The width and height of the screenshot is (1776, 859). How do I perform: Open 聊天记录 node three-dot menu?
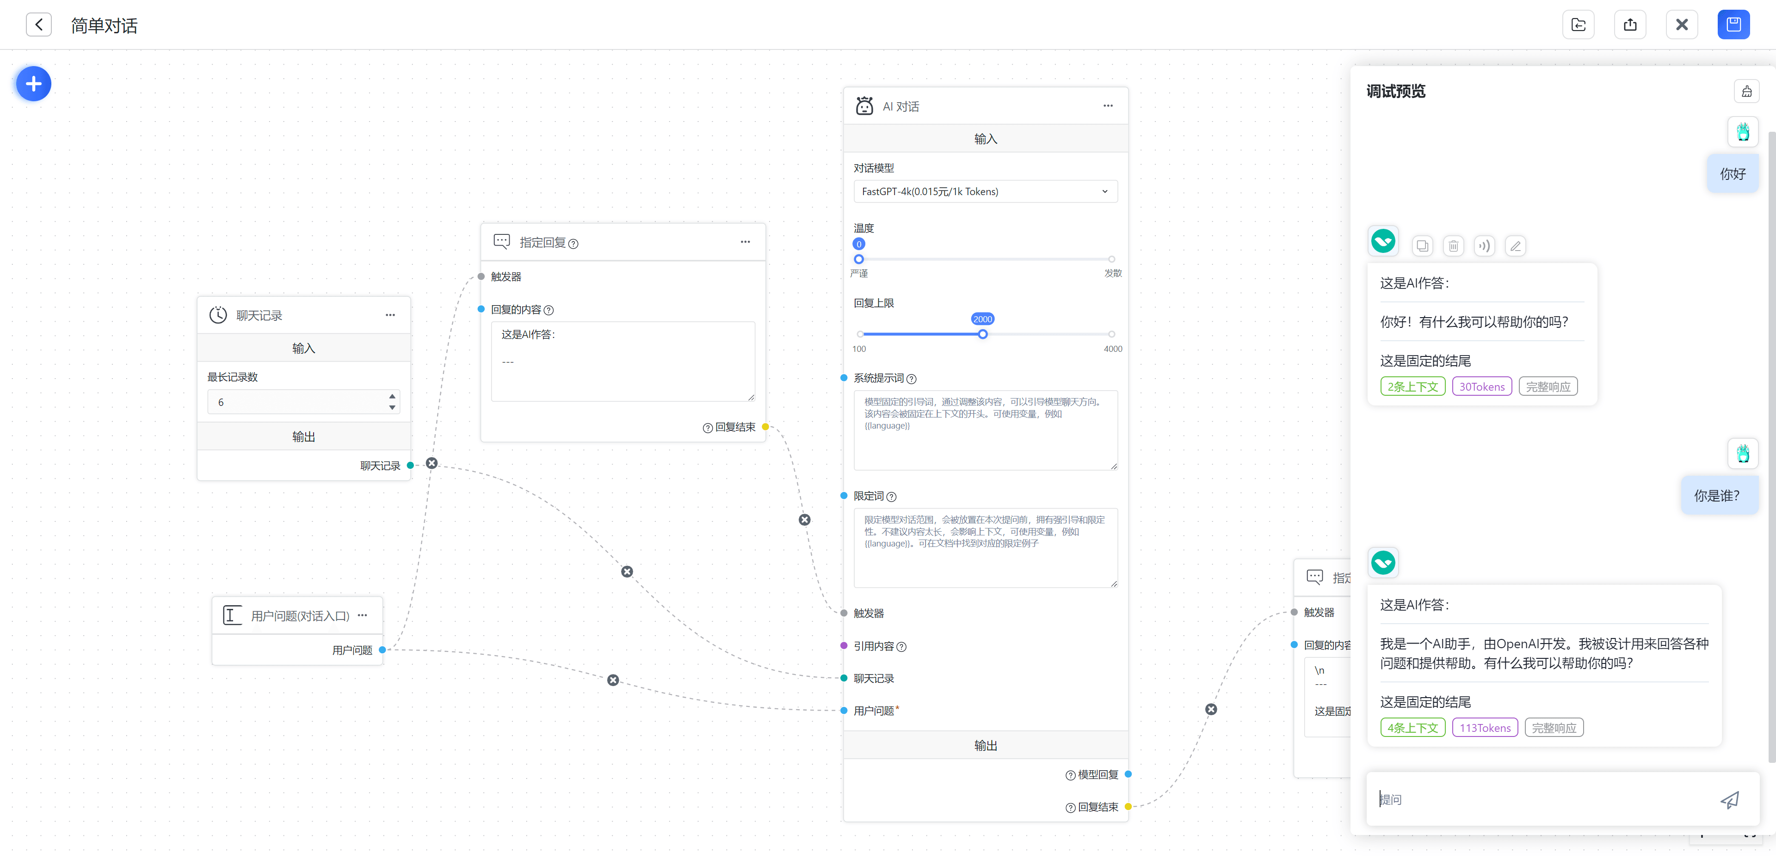click(390, 315)
